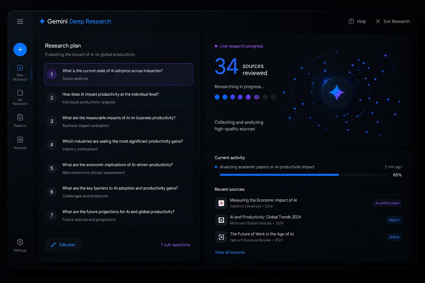Select question on measurable business productivity impacts

click(119, 121)
